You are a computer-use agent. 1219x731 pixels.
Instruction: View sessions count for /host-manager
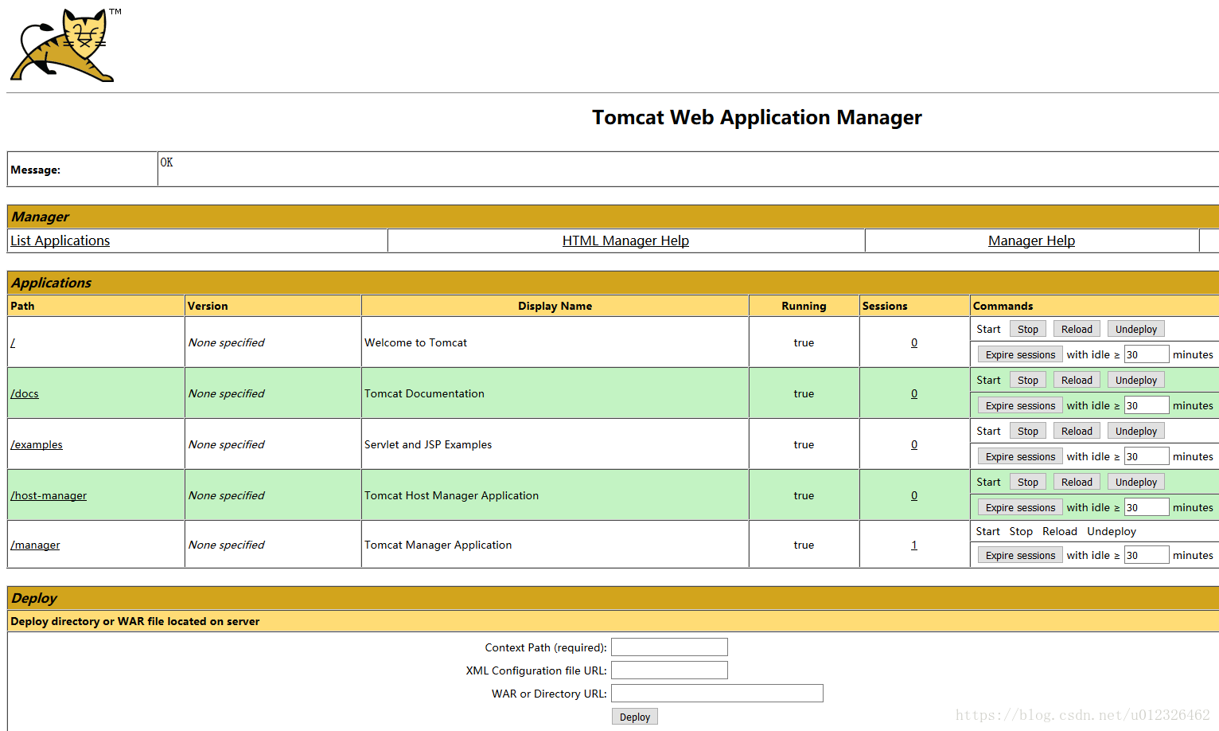coord(914,495)
